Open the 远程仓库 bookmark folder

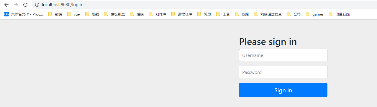click(182, 14)
